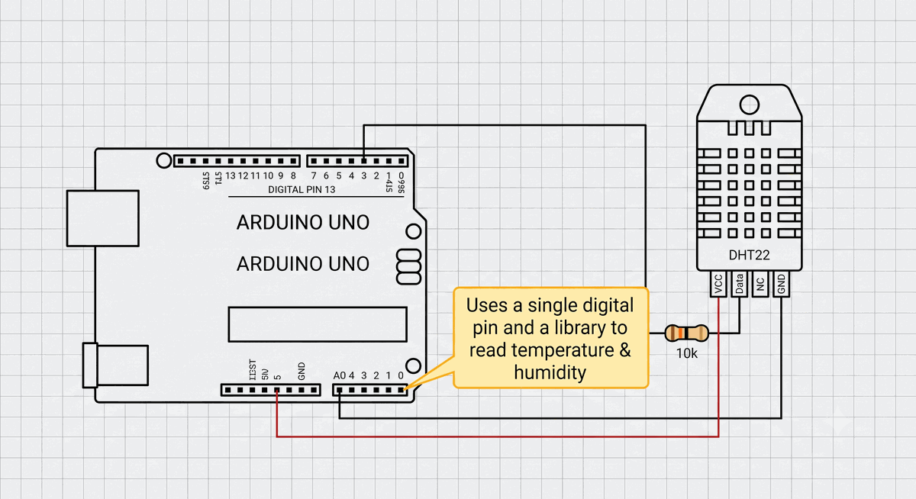Viewport: 916px width, 499px height.
Task: Click digital pin 10 number label
Action: pyautogui.click(x=268, y=175)
